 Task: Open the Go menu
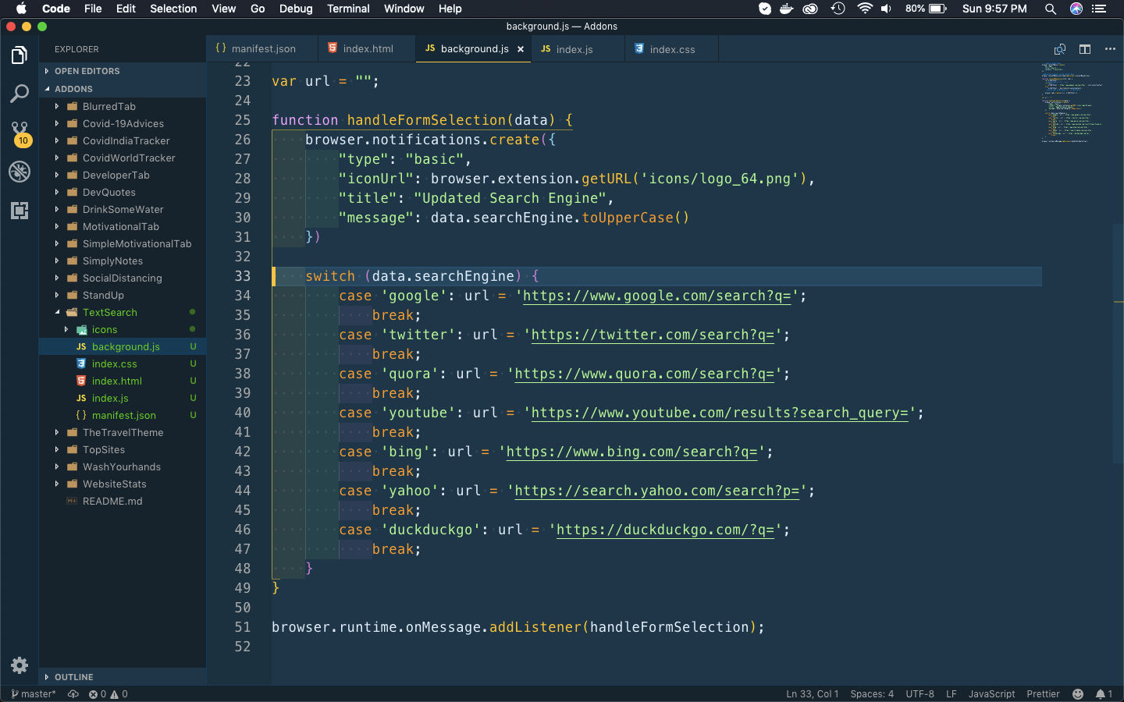coord(258,9)
